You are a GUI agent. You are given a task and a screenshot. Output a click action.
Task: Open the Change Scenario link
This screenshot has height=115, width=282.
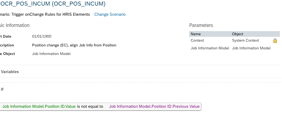point(110,14)
